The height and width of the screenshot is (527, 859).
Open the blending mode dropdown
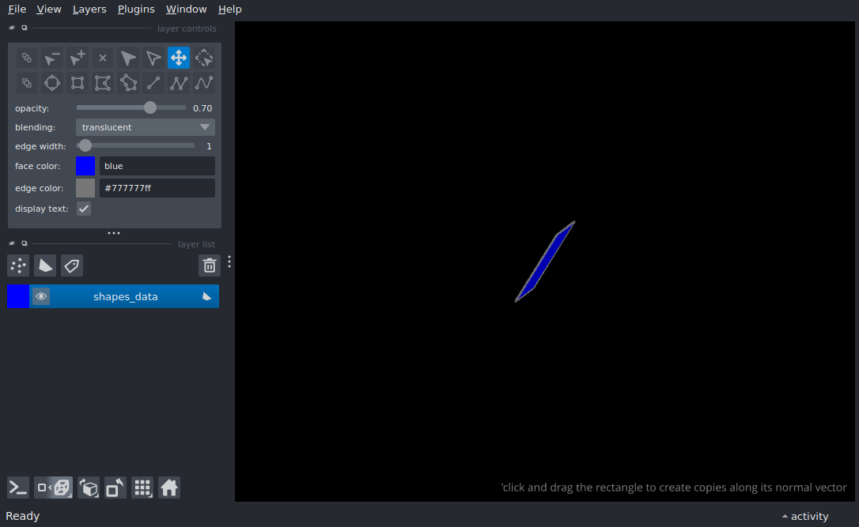tap(146, 127)
